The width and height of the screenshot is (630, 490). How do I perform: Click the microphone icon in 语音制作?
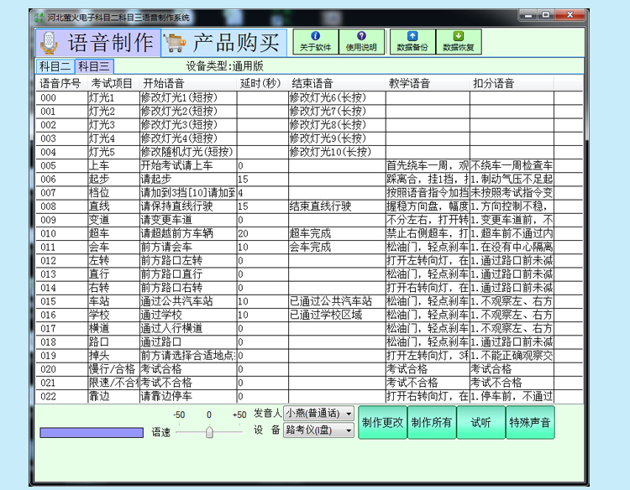pyautogui.click(x=49, y=43)
